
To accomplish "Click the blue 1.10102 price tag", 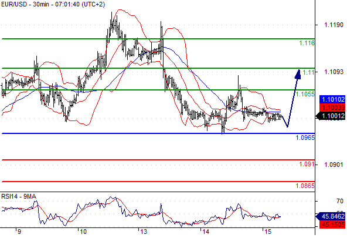I will click(332, 99).
